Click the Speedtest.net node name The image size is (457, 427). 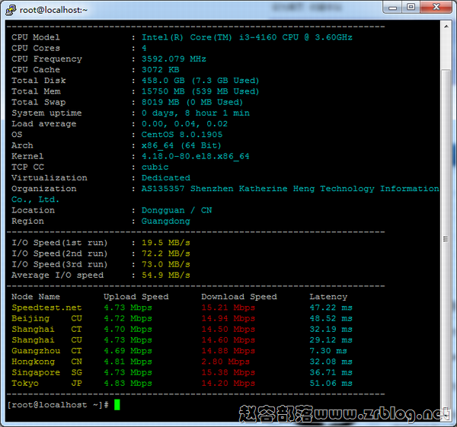pos(46,308)
